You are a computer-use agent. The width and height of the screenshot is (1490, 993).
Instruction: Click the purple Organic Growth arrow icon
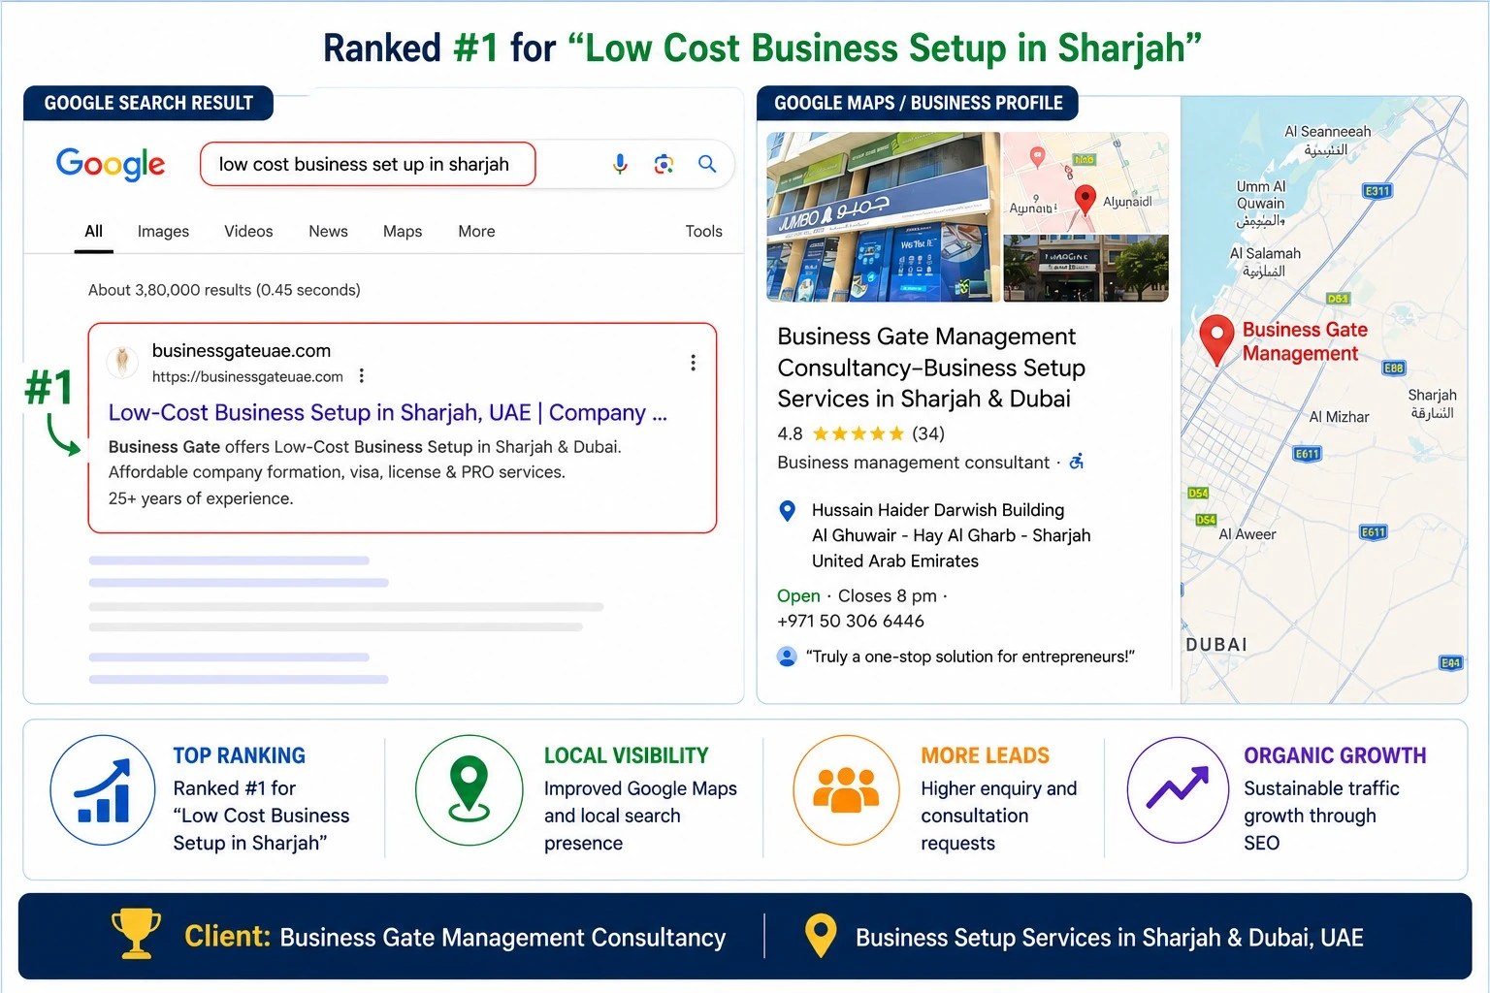click(x=1179, y=789)
